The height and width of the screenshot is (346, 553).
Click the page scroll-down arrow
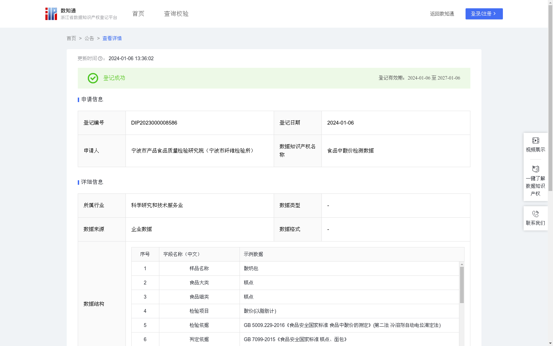coord(550,343)
